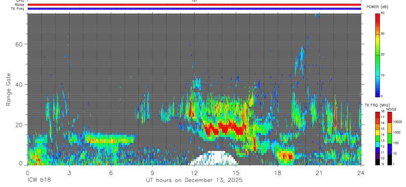Screen dimensions: 406x187
Task: Click the 1000 label on the noise legend
Action: [396, 132]
